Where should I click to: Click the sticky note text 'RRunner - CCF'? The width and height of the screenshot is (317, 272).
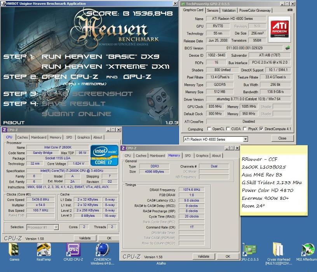click(260, 159)
